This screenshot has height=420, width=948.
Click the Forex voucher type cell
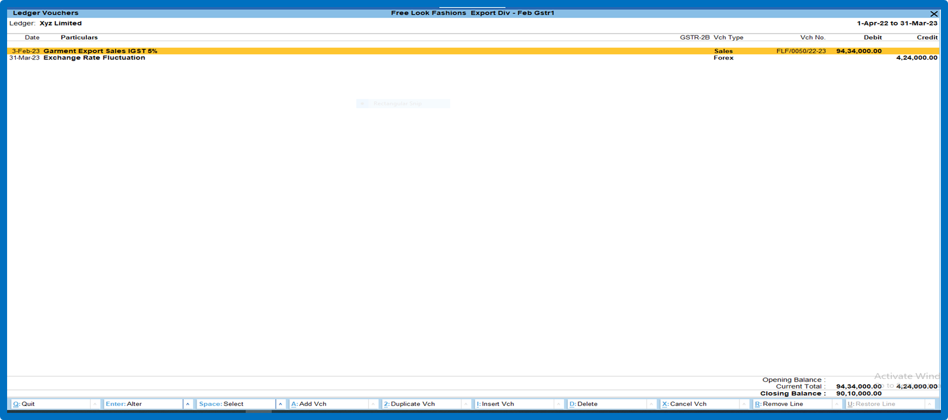click(x=724, y=58)
